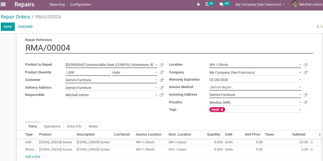
Task: Click Mitchell Admin user menu
Action: (x=307, y=4)
